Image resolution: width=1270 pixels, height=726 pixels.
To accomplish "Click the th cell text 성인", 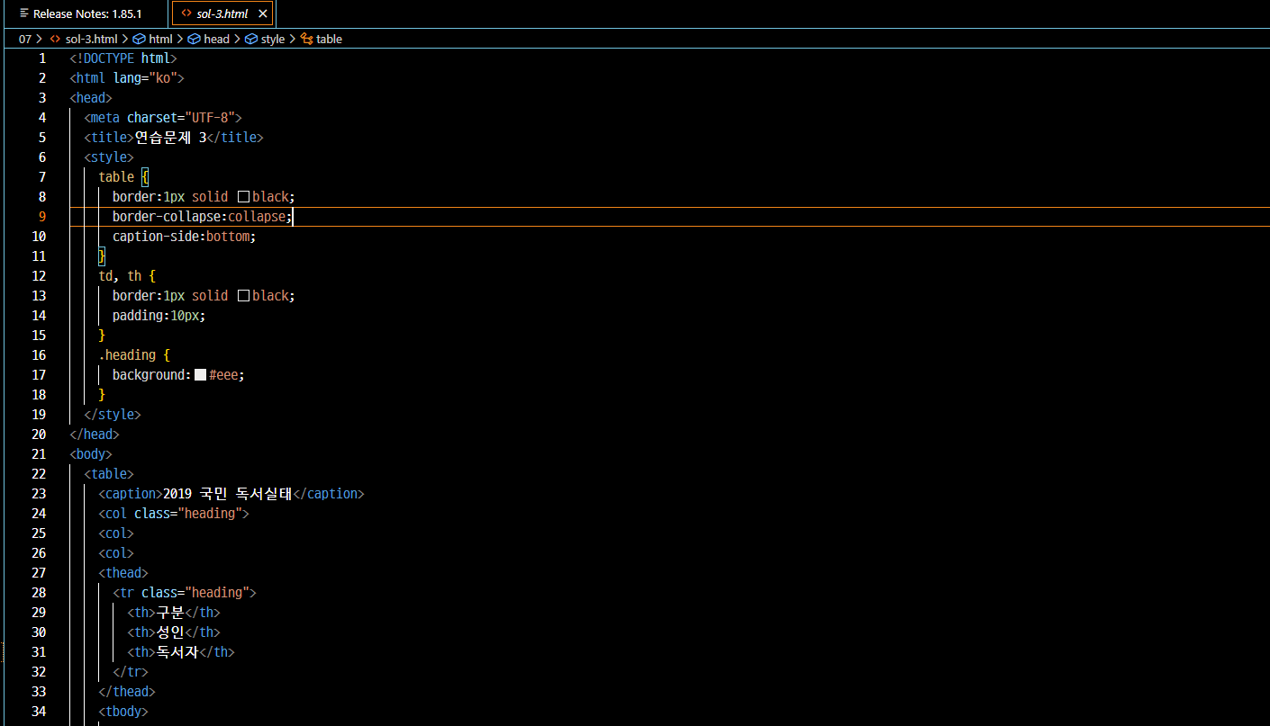I will [x=170, y=632].
